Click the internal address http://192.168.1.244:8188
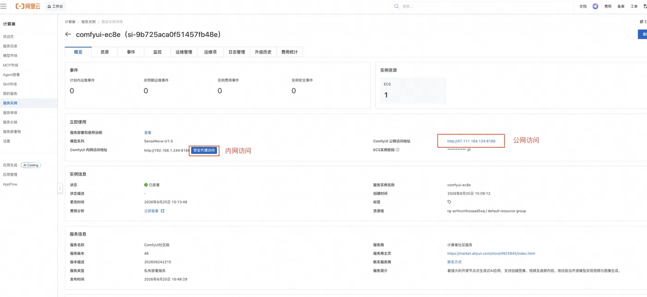 [x=167, y=150]
